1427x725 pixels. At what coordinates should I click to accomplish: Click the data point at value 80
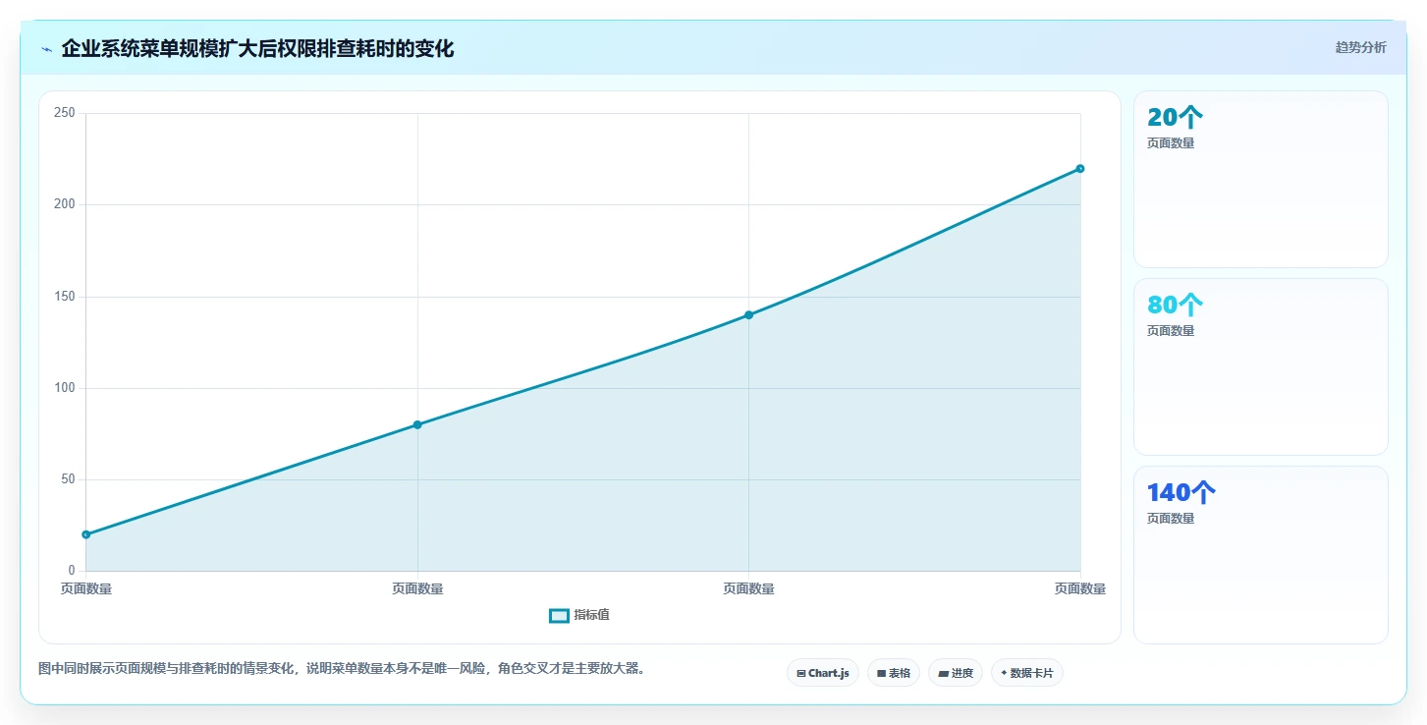417,424
